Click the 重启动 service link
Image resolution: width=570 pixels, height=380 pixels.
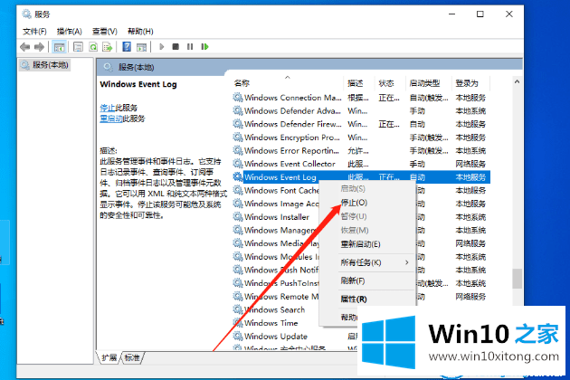110,119
